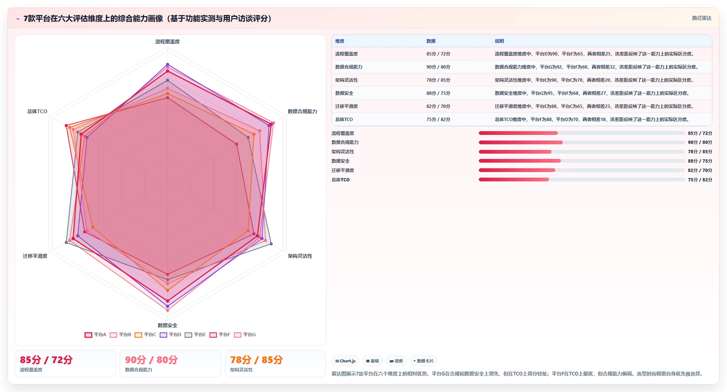Click the 迁移平滑度 radar axis label

tap(35, 256)
